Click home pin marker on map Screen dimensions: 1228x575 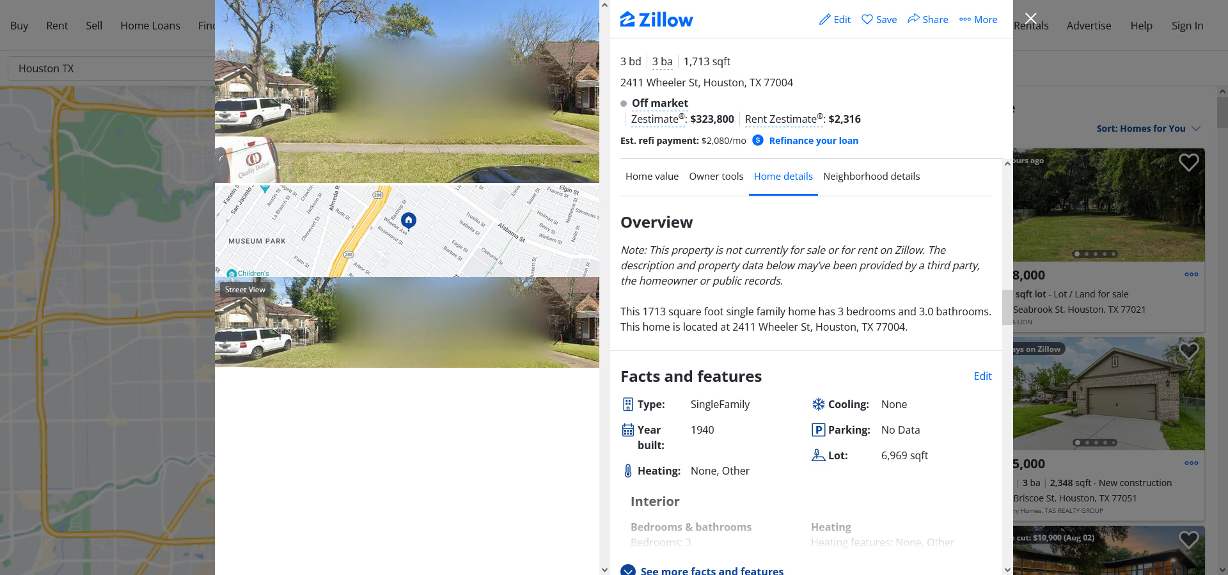pos(409,221)
